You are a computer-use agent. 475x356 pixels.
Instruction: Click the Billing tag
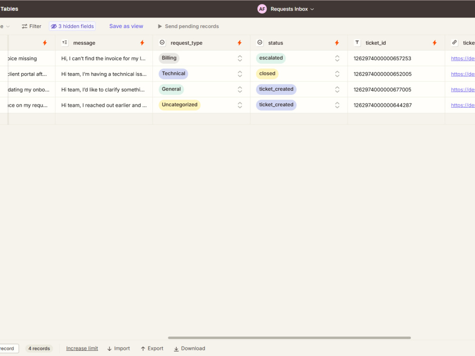pos(169,58)
